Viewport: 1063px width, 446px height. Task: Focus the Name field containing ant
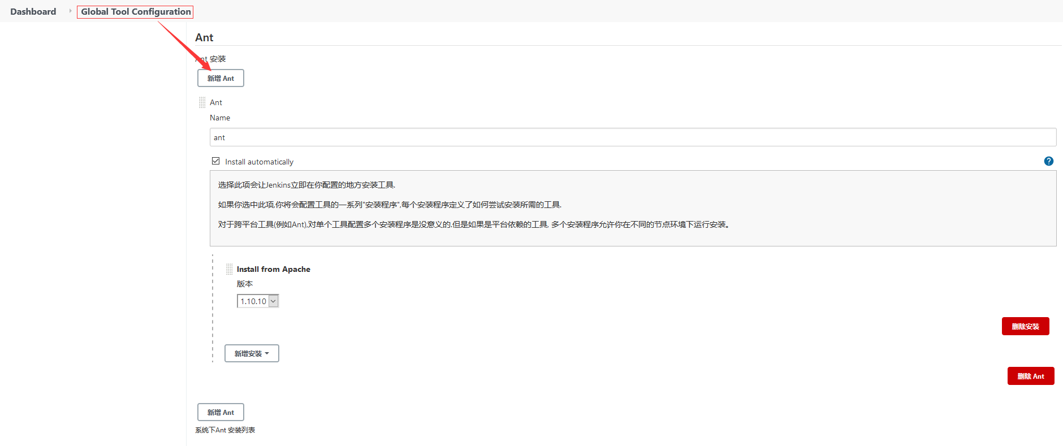pos(633,137)
